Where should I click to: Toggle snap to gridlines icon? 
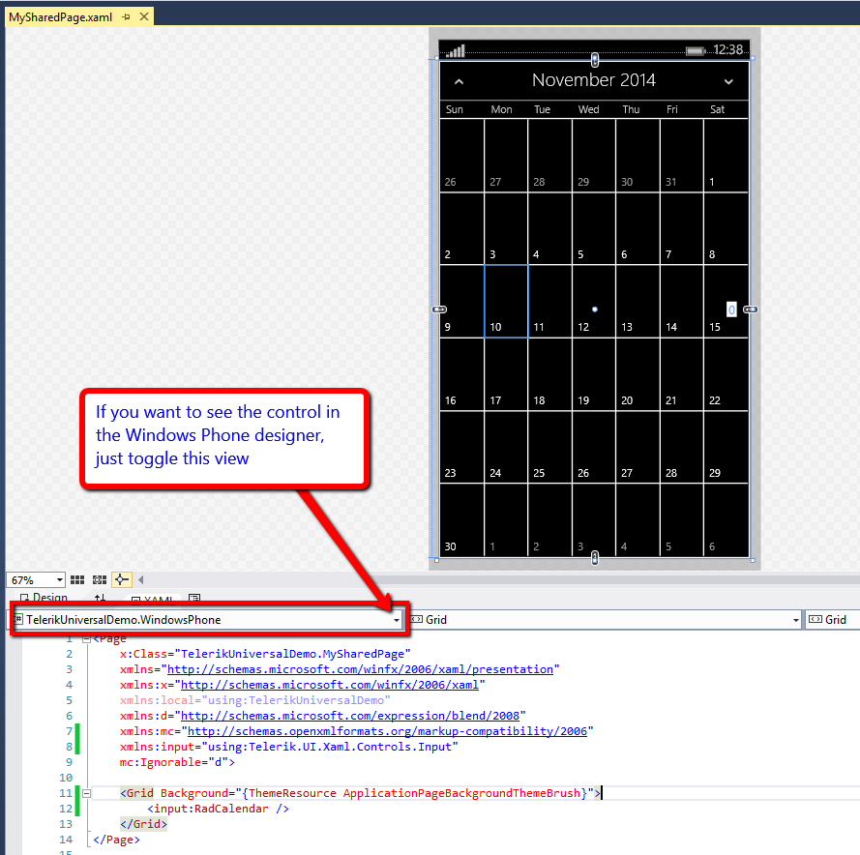(100, 579)
